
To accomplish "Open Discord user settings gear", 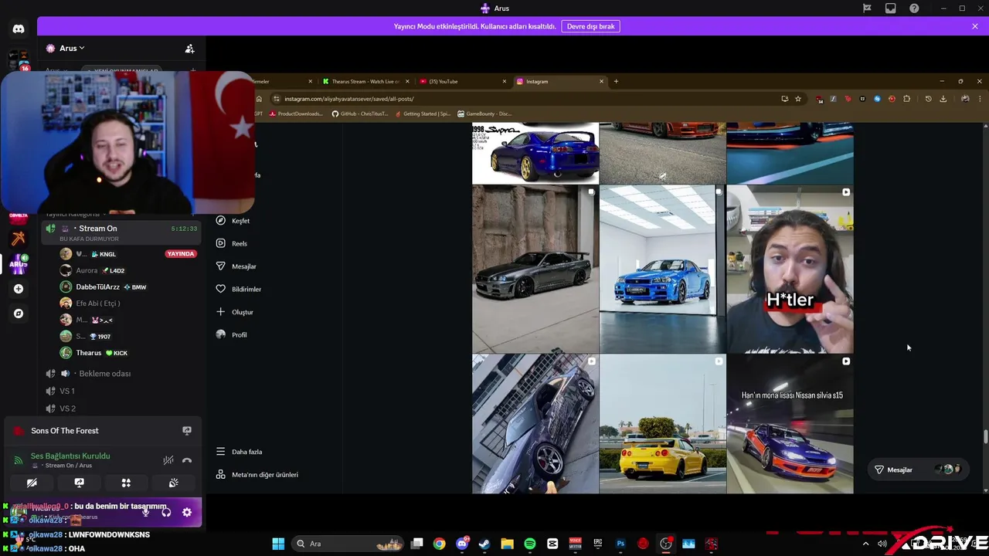I will tap(186, 512).
